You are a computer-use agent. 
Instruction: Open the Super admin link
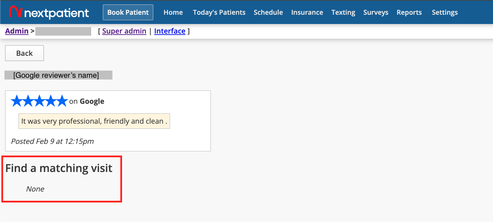pos(124,31)
